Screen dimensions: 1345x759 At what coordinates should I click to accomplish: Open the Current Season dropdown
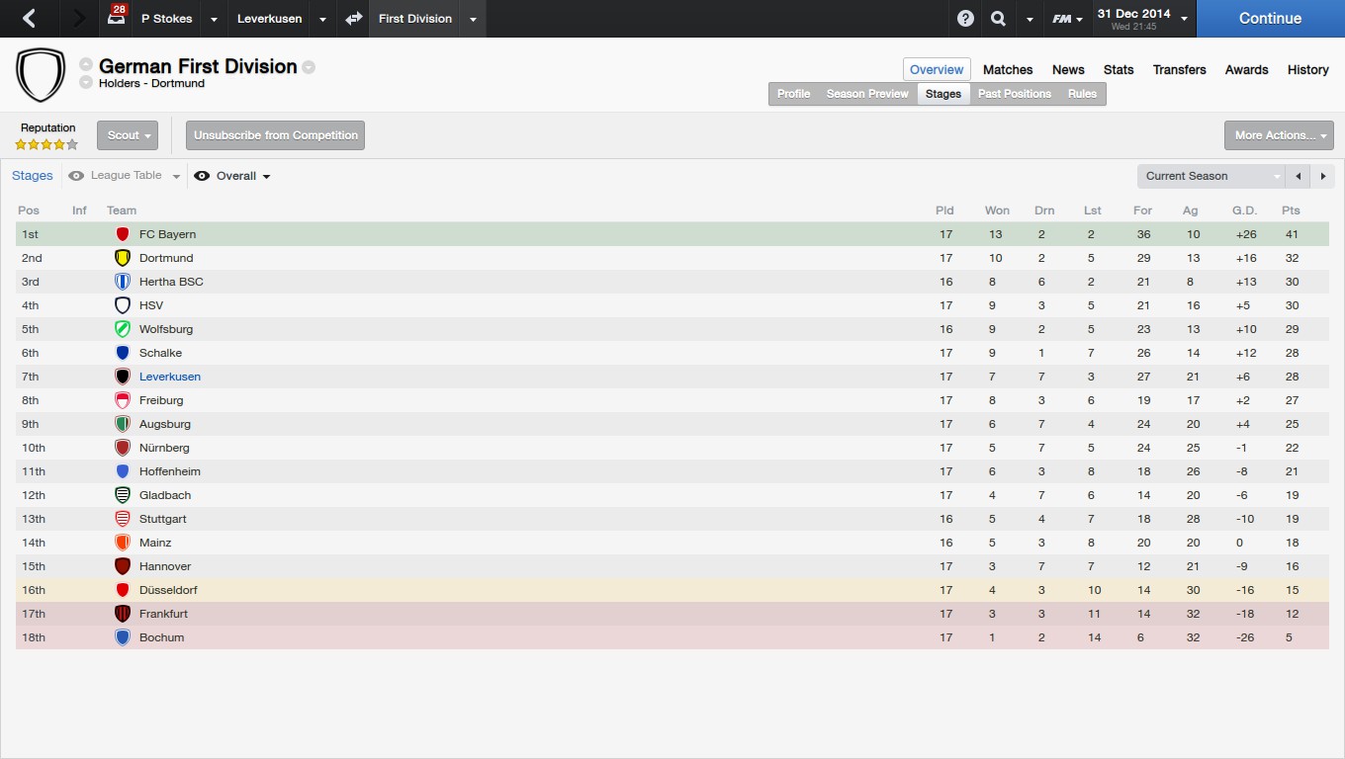tap(1210, 176)
